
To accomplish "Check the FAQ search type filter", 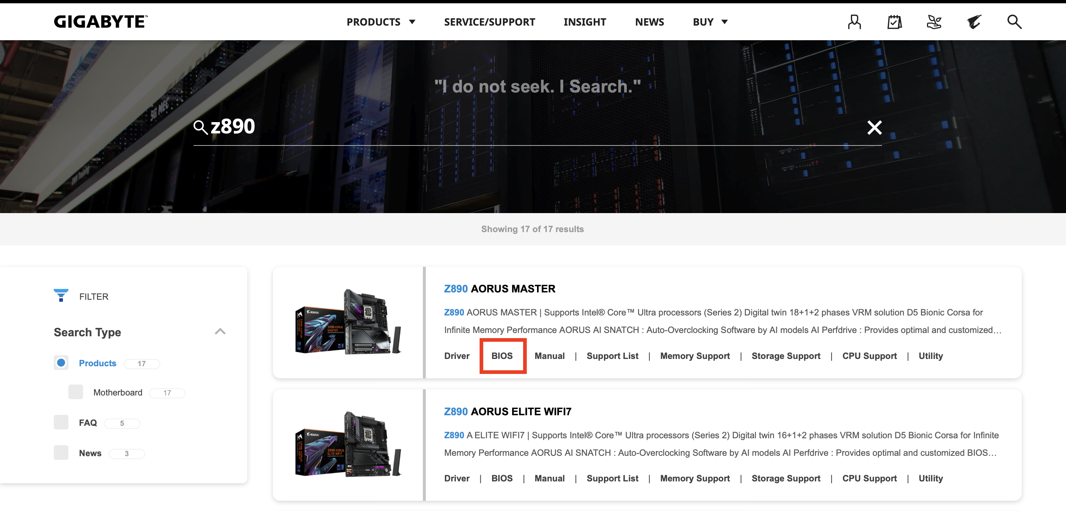I will click(61, 422).
